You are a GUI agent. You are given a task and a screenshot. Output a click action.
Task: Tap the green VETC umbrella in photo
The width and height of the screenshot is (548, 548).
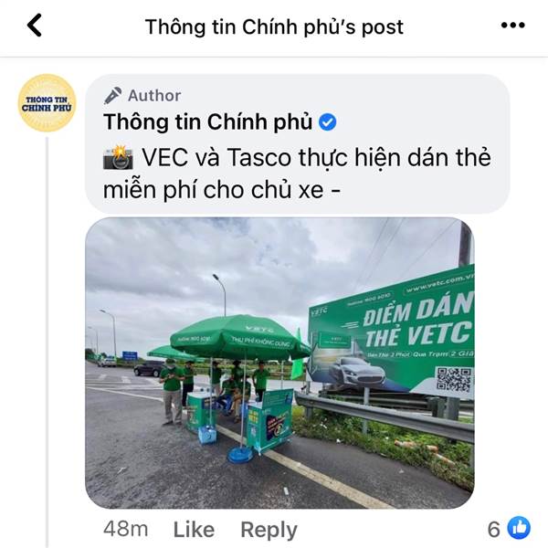click(239, 338)
